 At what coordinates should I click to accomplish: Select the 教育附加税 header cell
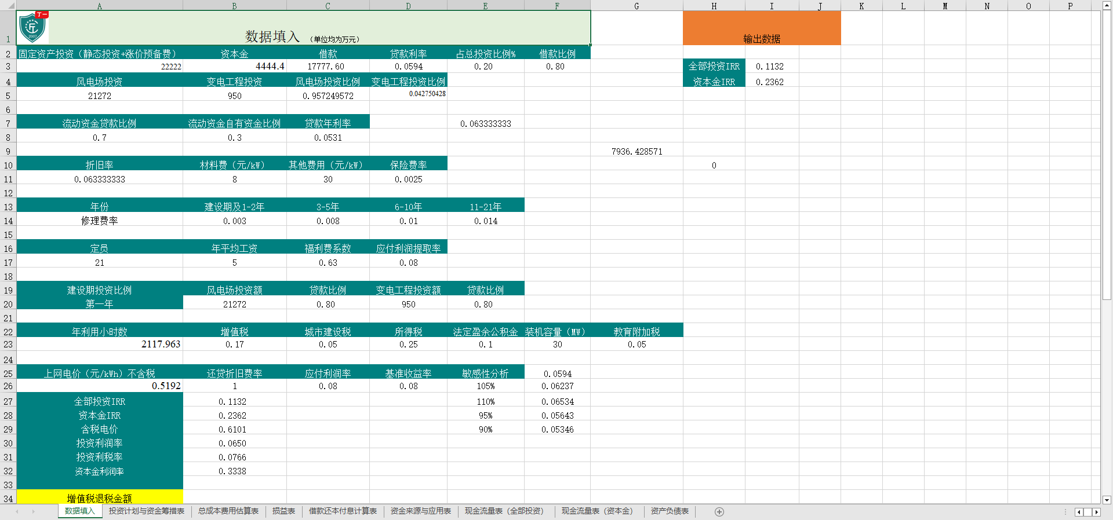coord(636,331)
